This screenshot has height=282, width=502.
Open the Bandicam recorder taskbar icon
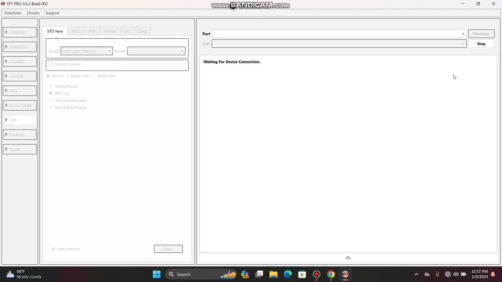tap(316, 274)
